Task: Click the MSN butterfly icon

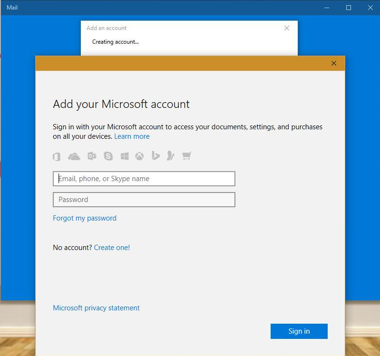Action: (x=171, y=155)
